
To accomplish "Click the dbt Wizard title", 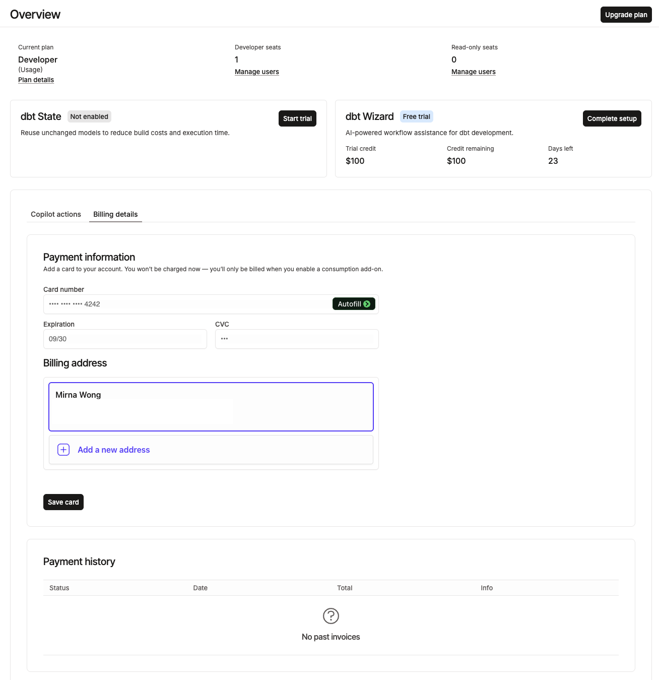I will [370, 116].
